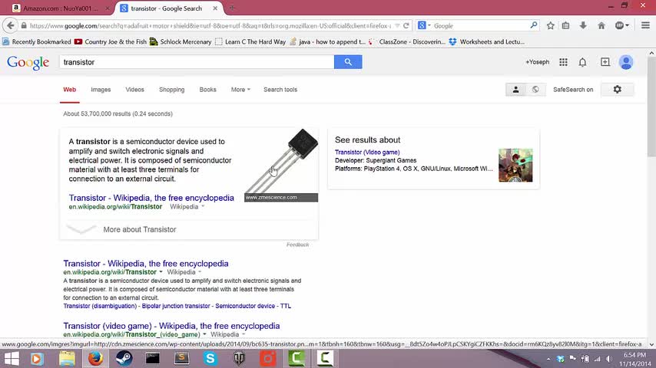The width and height of the screenshot is (656, 368).
Task: Show hidden system tray icons arrow
Action: pyautogui.click(x=548, y=359)
